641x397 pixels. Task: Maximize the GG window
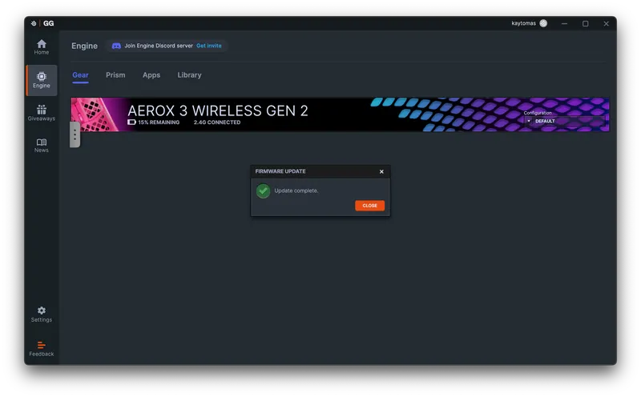(x=586, y=24)
